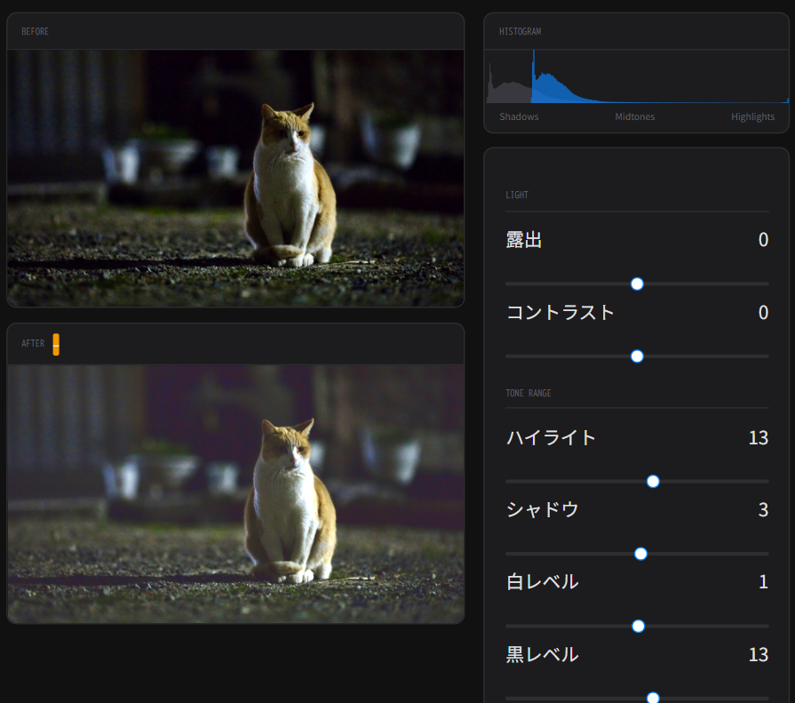The width and height of the screenshot is (795, 703).
Task: Click the コントラスト slider handle
Action: [x=637, y=356]
